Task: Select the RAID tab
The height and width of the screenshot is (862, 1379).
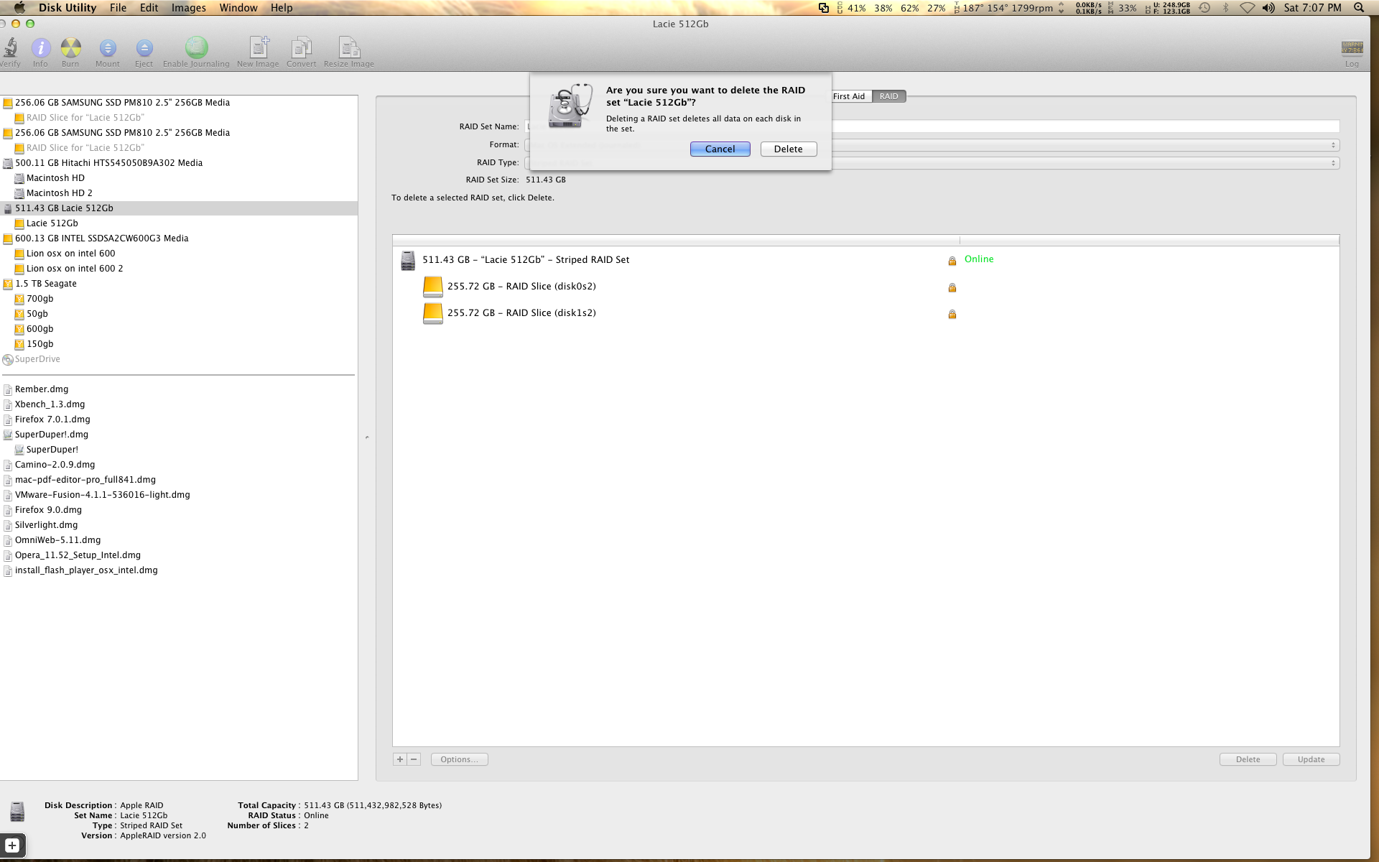Action: point(889,96)
